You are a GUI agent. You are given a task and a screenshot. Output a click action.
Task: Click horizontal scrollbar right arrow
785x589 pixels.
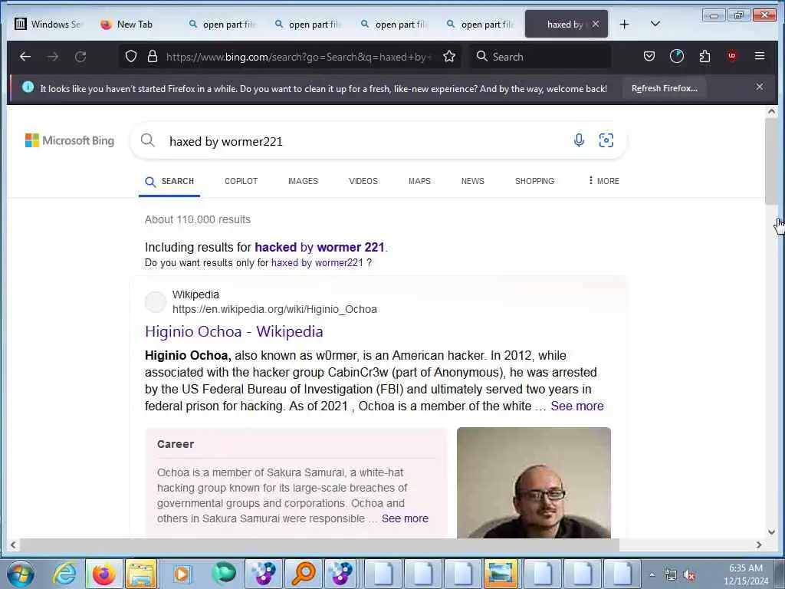tap(759, 545)
